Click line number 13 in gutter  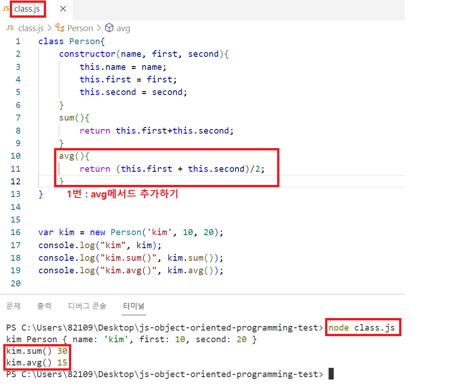pyautogui.click(x=16, y=194)
